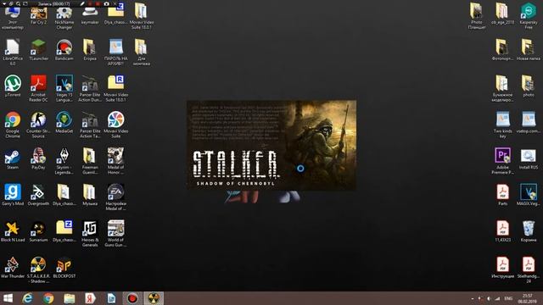Launch the PayDay game shortcut

[38, 159]
